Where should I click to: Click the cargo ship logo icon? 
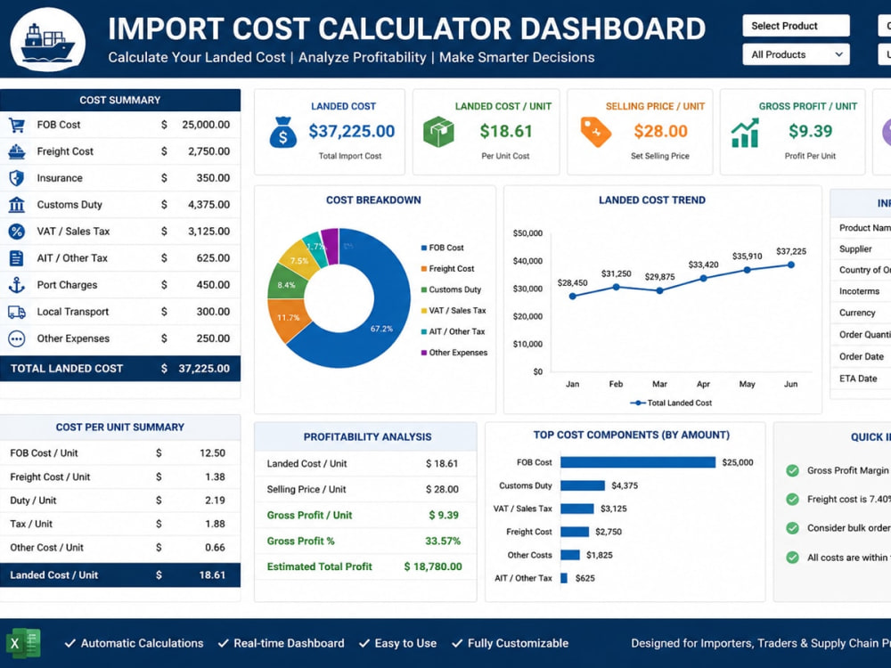(x=48, y=42)
